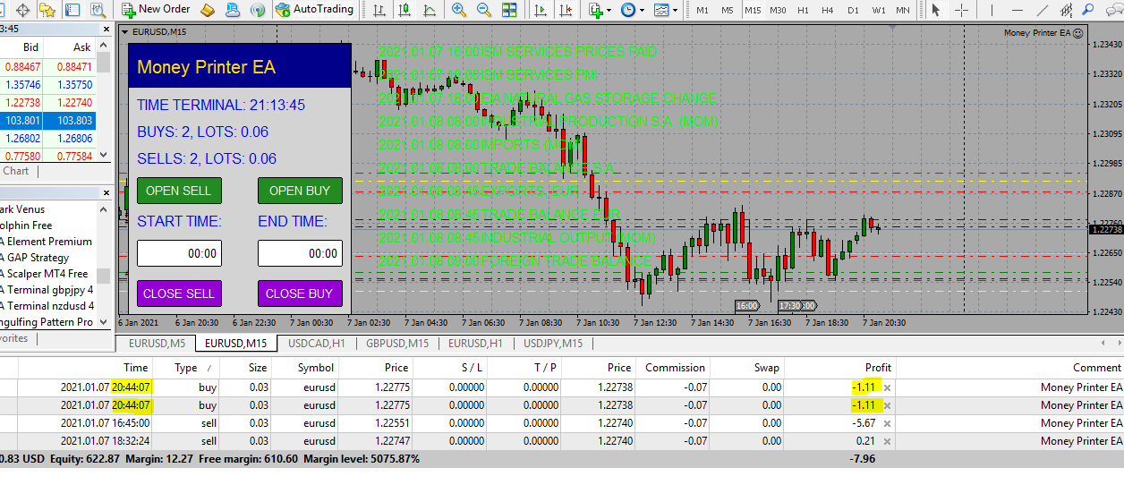
Task: Expand the Indicators dropdown arrow
Action: point(609,10)
